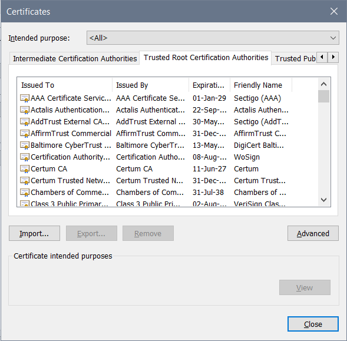Click the Certum Trusted Network certificate icon
347x341 pixels.
tap(25, 181)
